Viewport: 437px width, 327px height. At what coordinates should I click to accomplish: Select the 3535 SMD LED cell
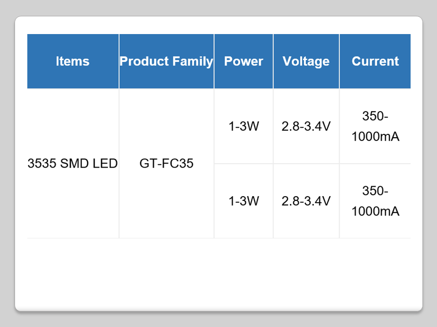point(73,163)
